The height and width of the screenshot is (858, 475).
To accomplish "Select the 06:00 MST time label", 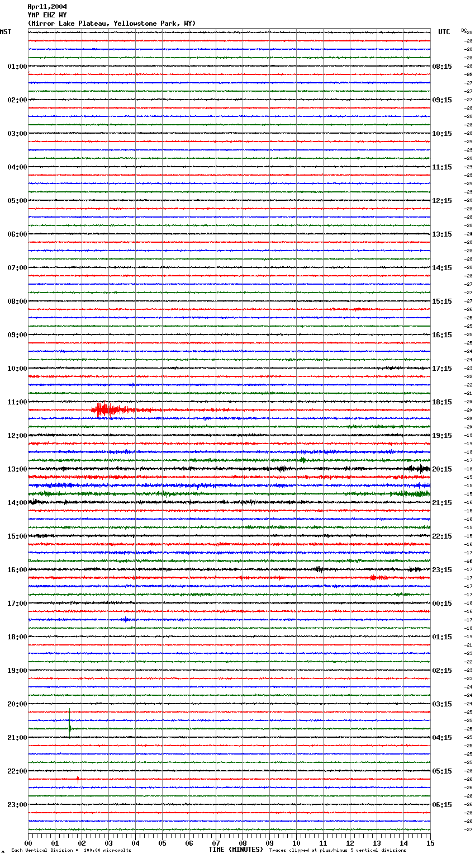I will [17, 234].
